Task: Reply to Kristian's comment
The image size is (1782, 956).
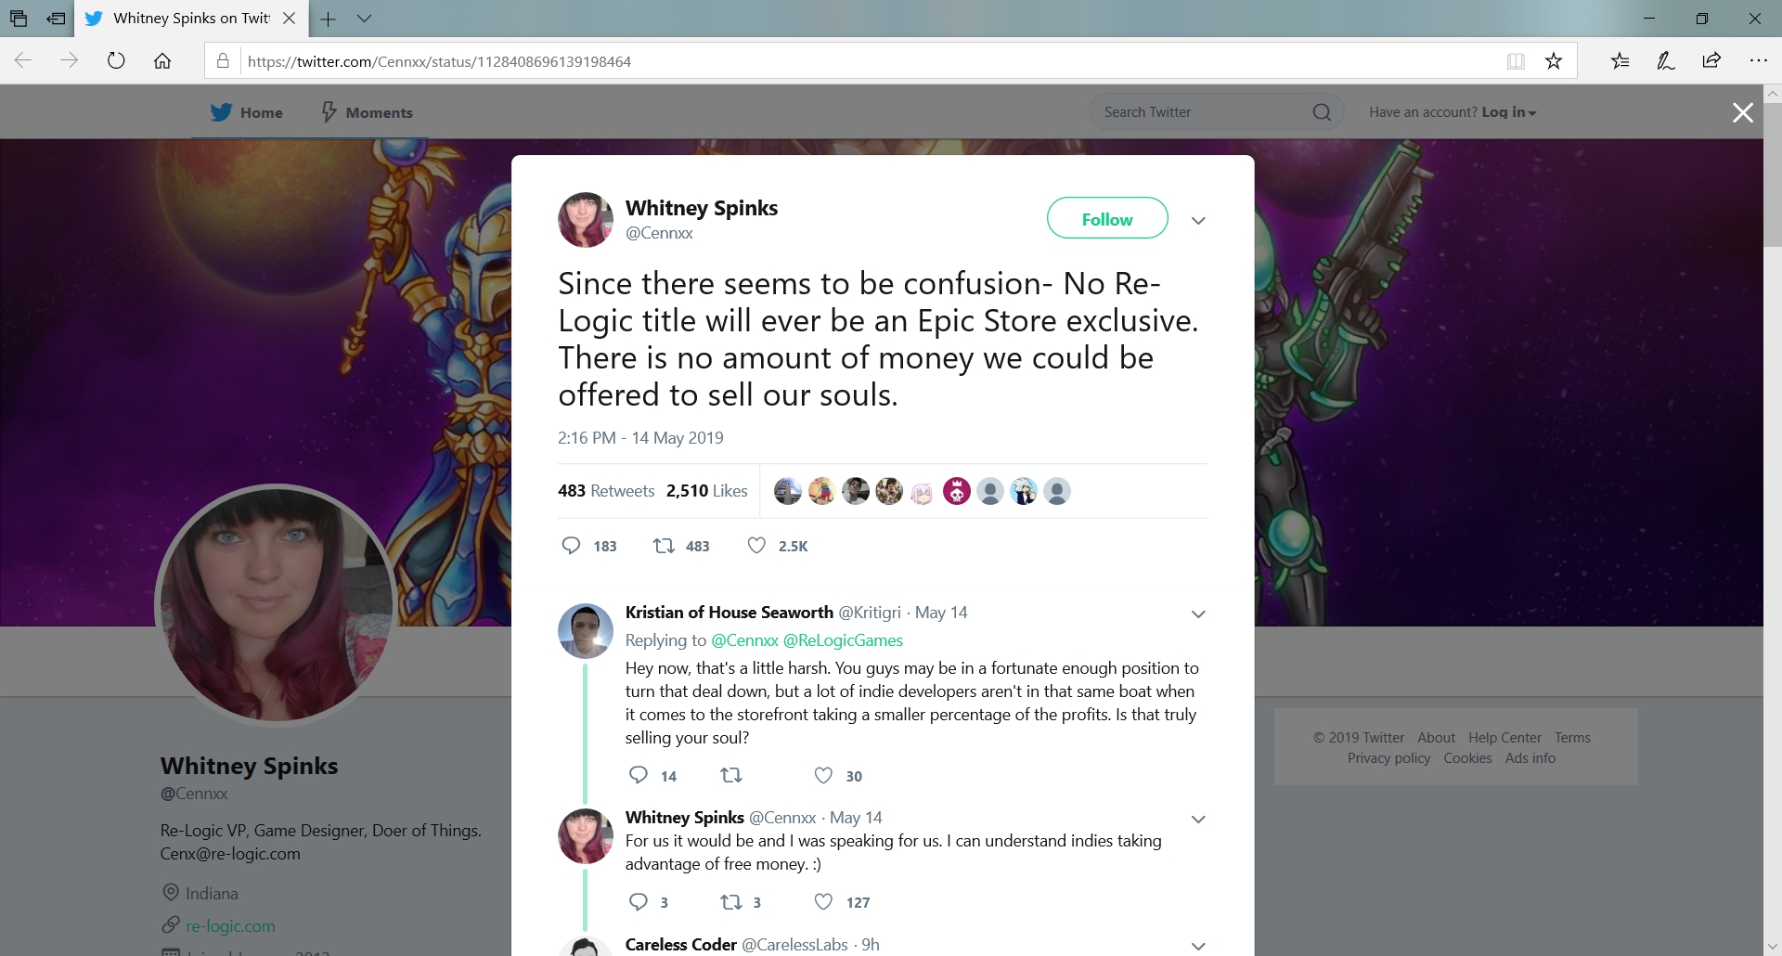Action: click(638, 775)
